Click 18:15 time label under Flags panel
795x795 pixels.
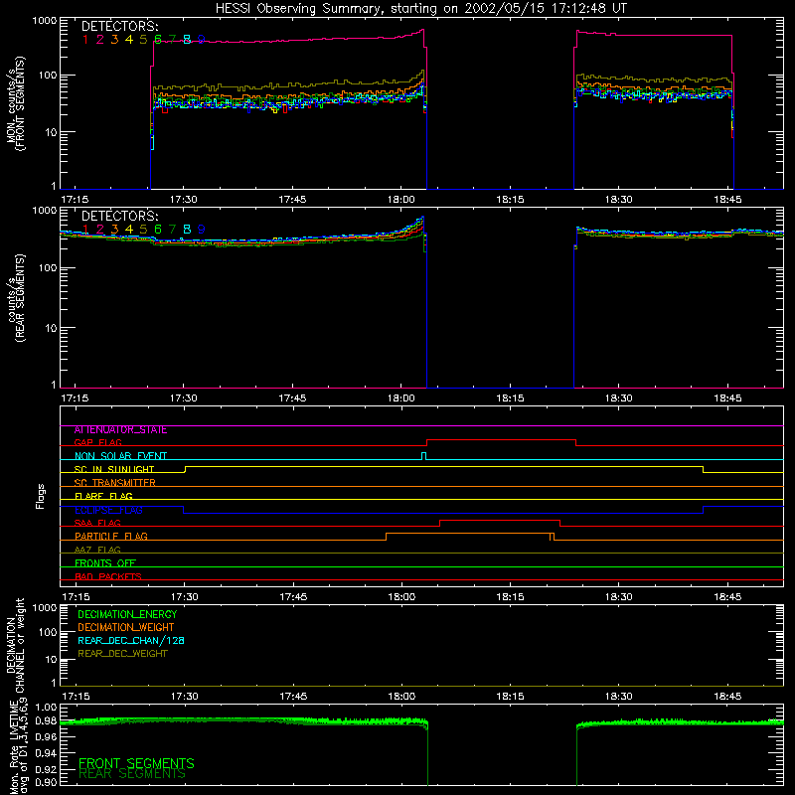click(510, 597)
